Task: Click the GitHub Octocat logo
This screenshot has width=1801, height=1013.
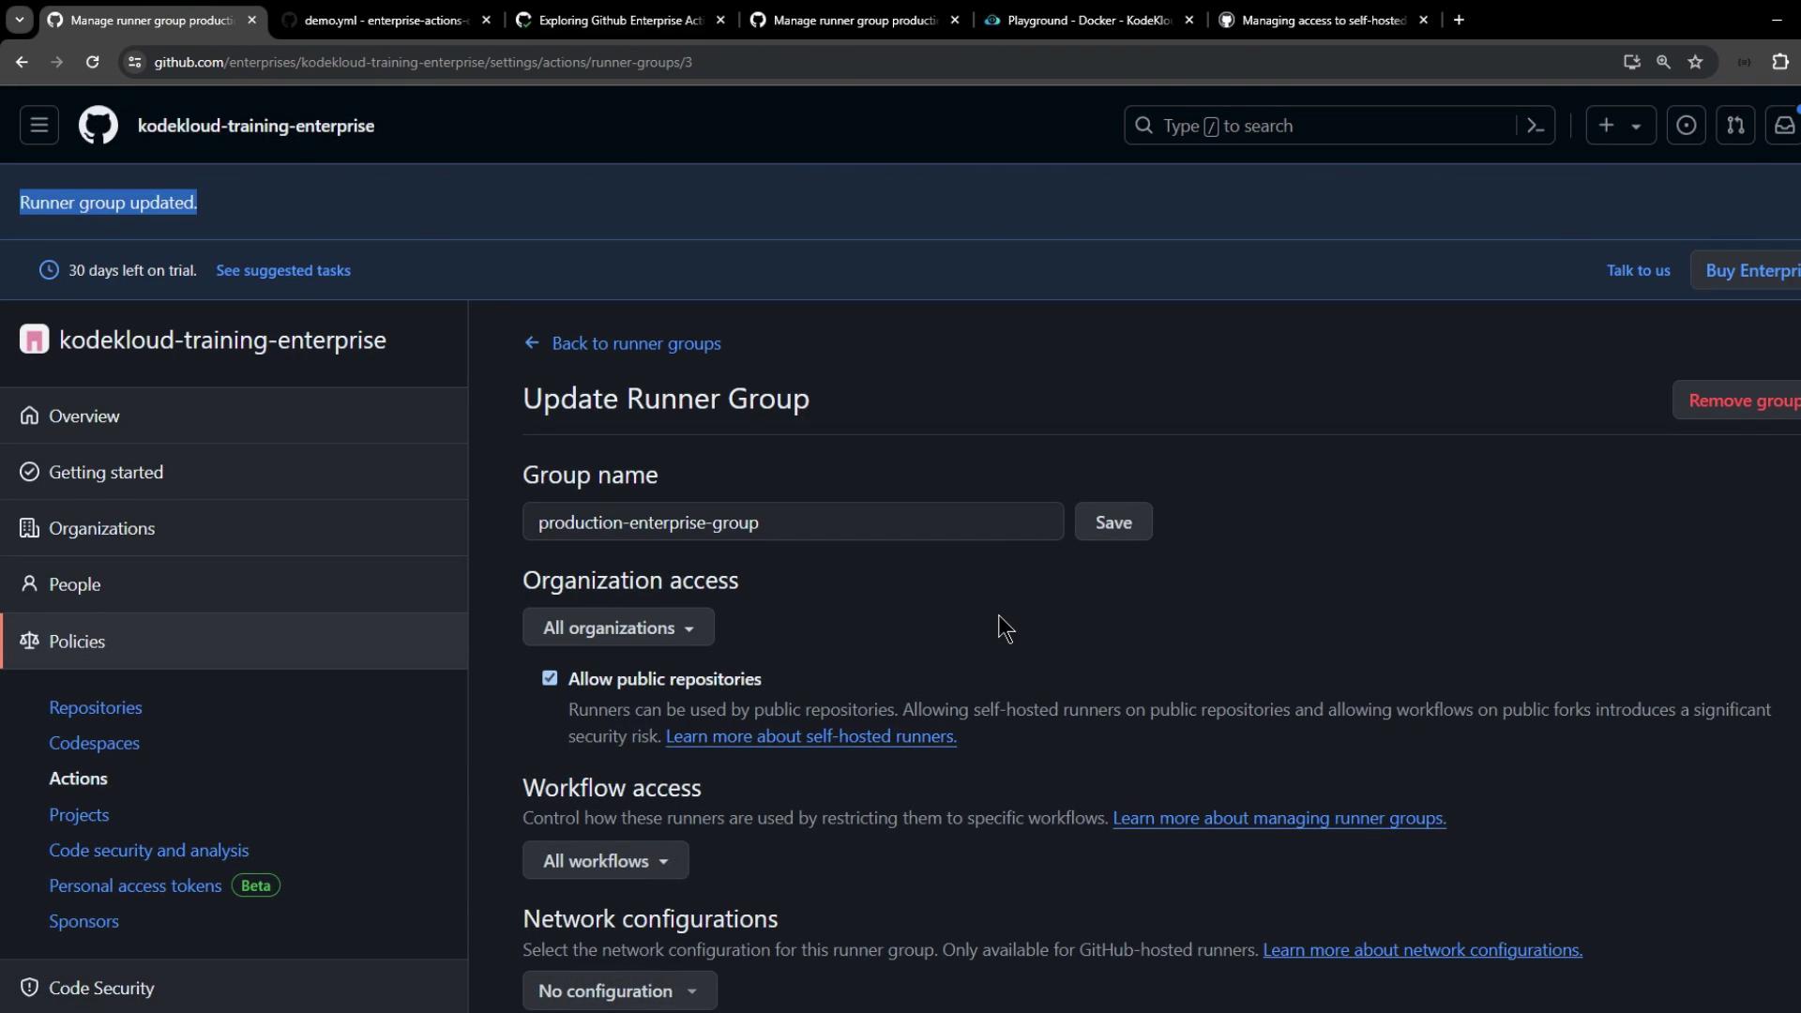Action: [x=98, y=126]
